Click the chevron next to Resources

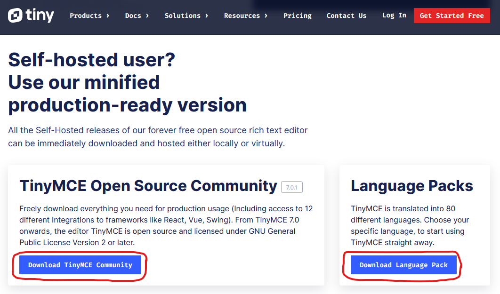[x=266, y=16]
